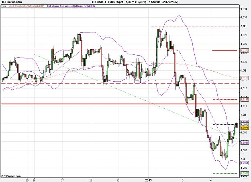Viewport: 251px width, 182px height.
Task: Click the clock reading 22:47 (21:47)
Action: (x=170, y=2)
